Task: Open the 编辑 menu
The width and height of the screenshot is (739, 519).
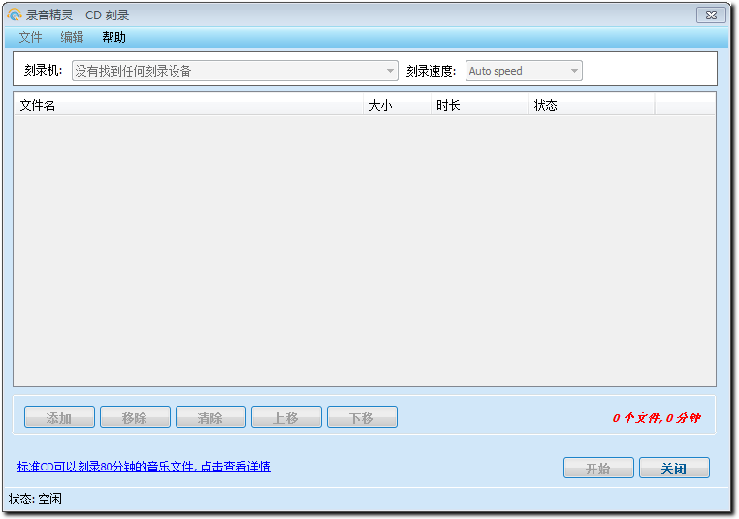Action: tap(72, 37)
